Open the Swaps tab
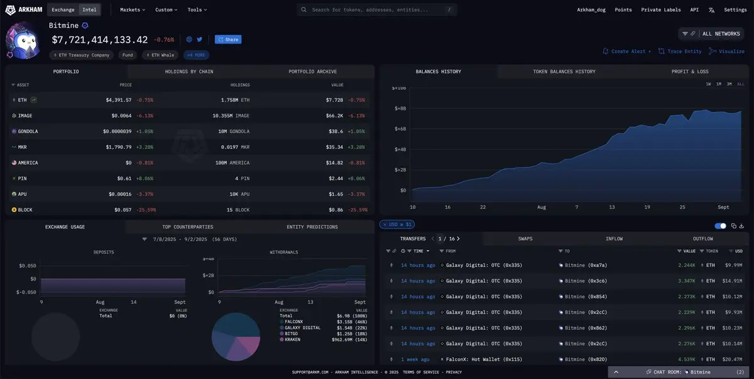Viewport: 754px width, 379px height. (x=525, y=238)
